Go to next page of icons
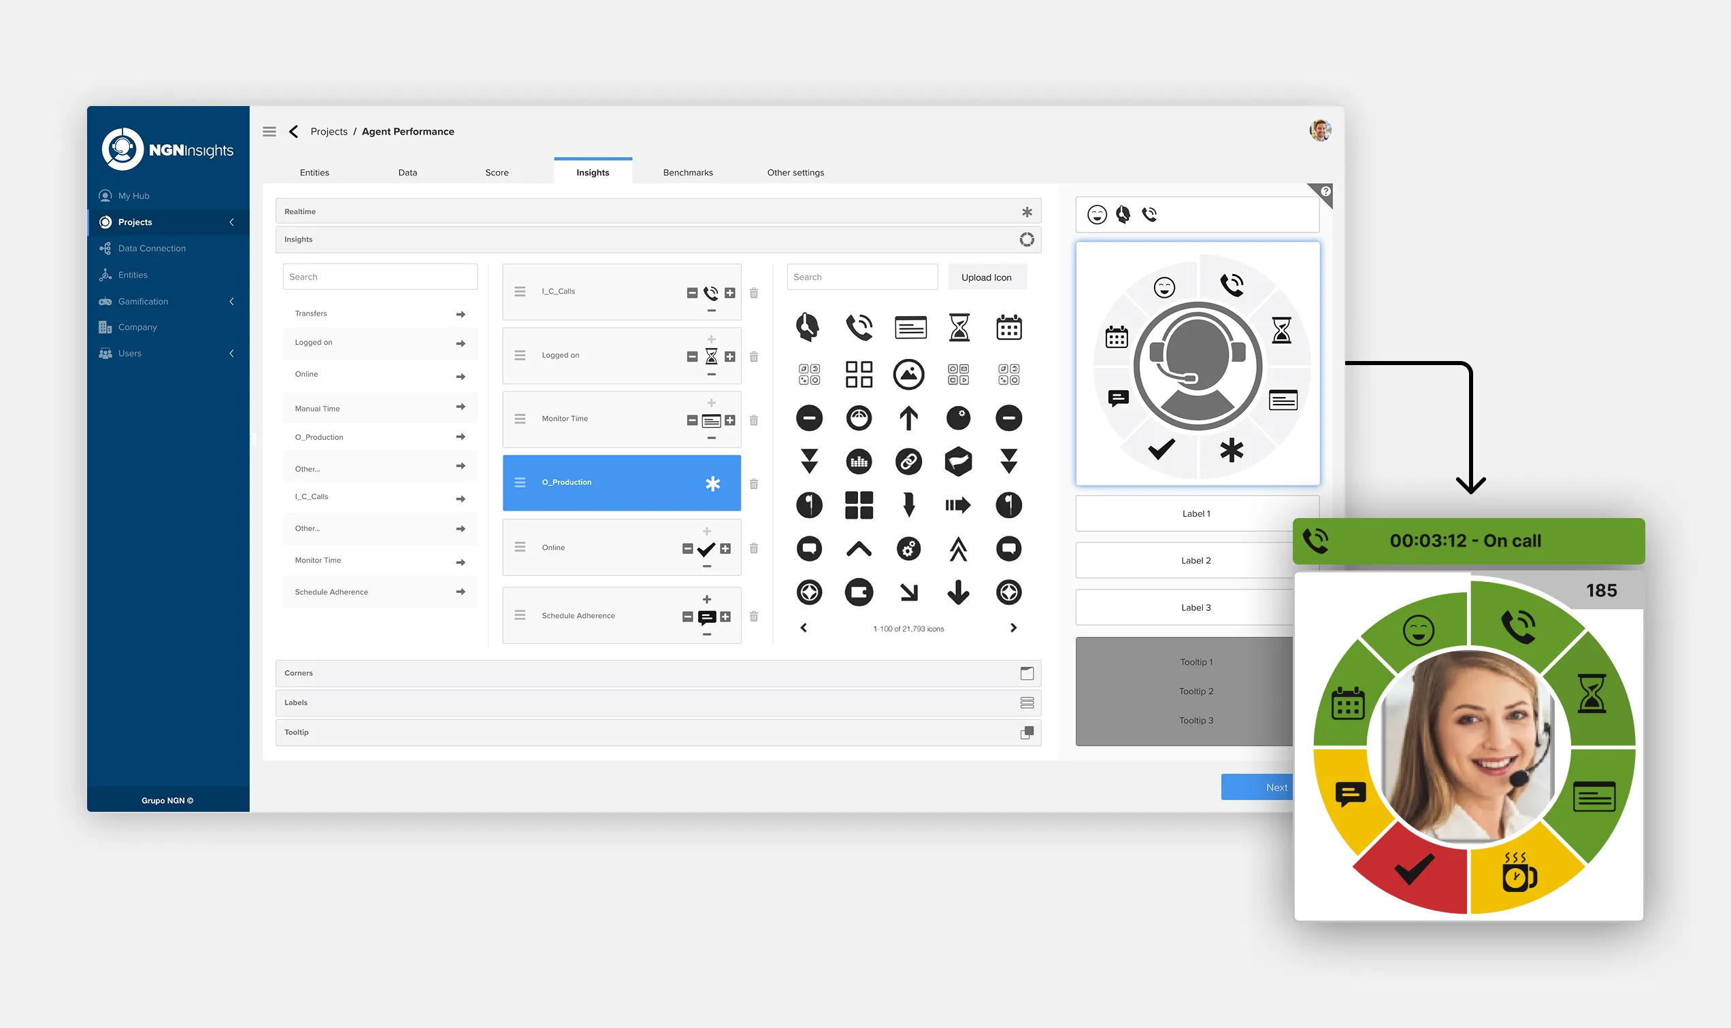The height and width of the screenshot is (1028, 1731). coord(1012,628)
